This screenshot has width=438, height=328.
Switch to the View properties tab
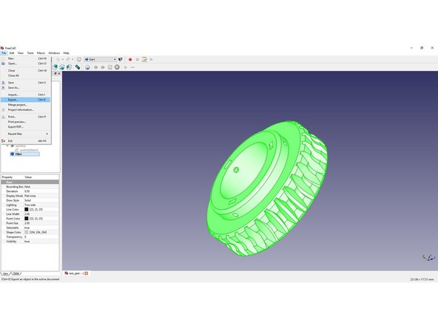coord(6,273)
